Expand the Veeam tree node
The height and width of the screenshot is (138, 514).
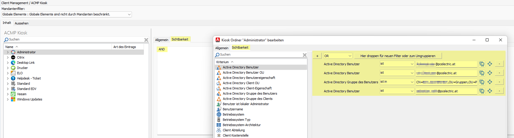click(x=8, y=94)
